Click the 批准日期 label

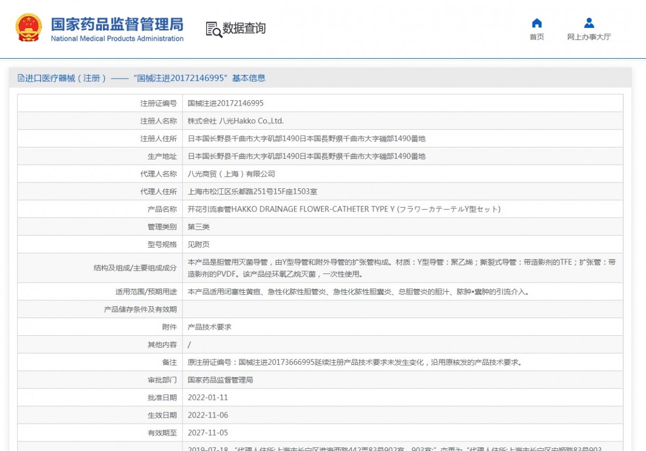point(162,398)
